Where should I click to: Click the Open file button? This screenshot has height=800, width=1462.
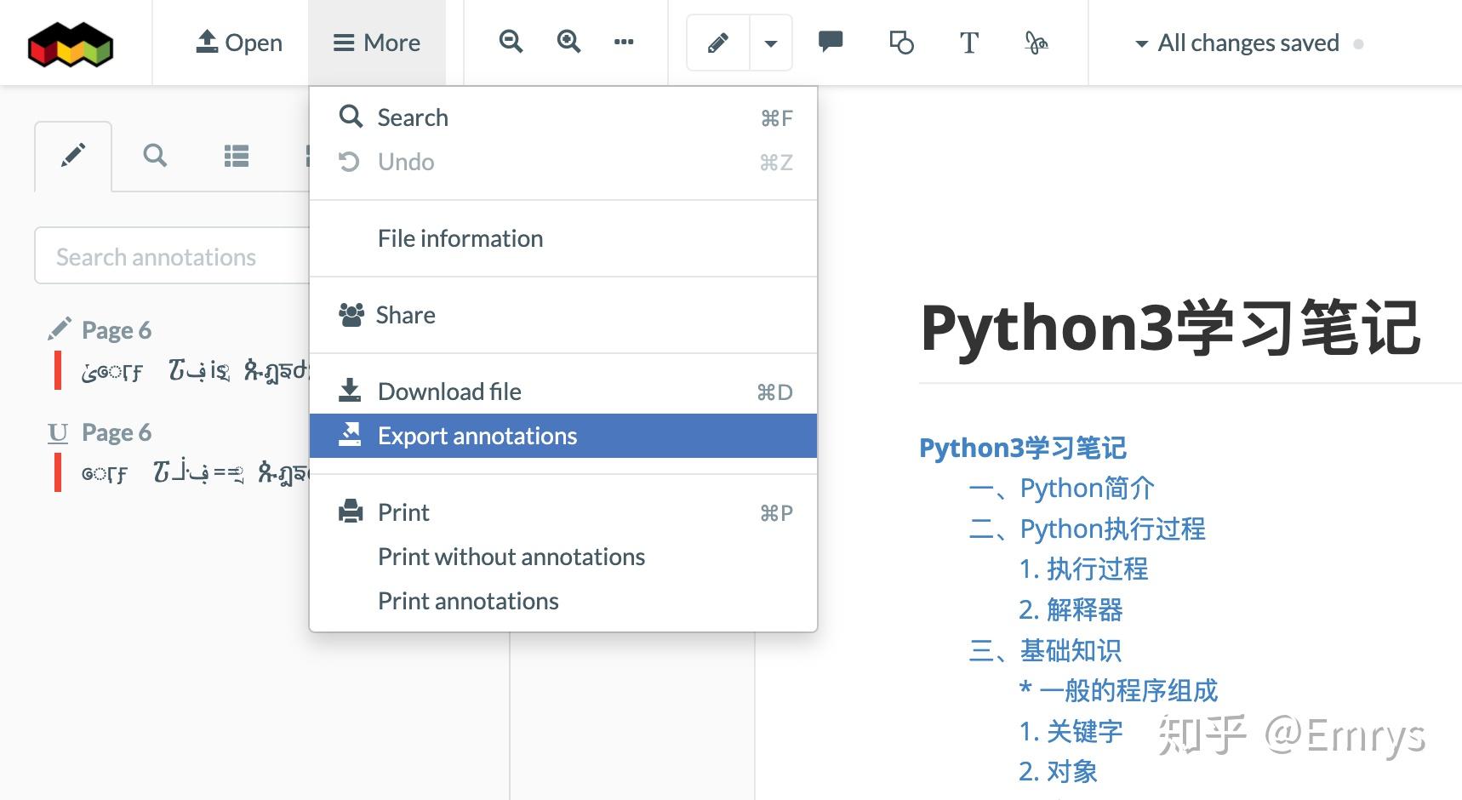(x=240, y=42)
